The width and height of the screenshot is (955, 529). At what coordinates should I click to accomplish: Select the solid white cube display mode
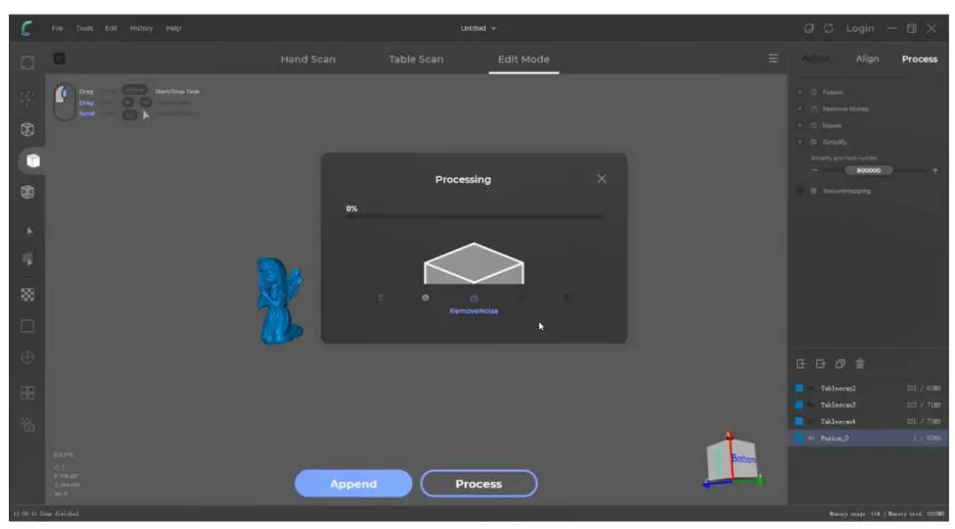tap(33, 160)
